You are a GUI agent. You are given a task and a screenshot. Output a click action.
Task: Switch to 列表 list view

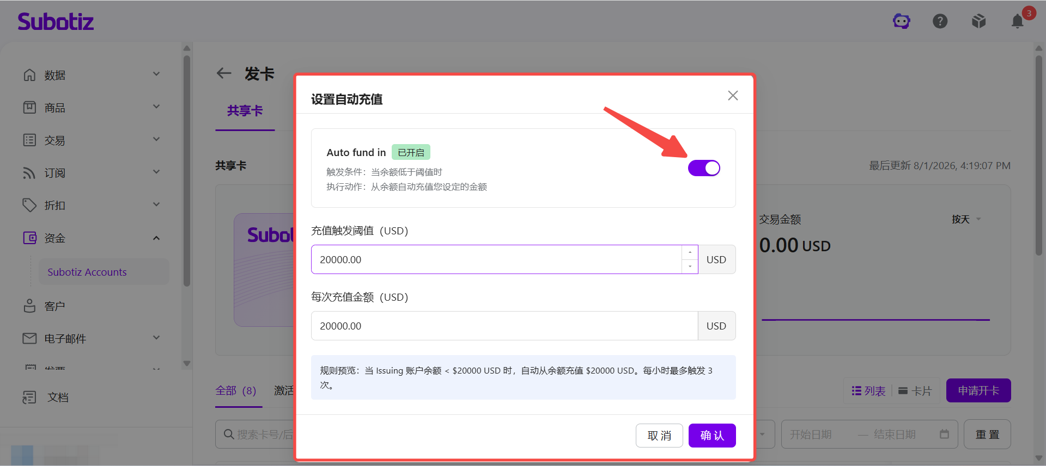tap(869, 391)
